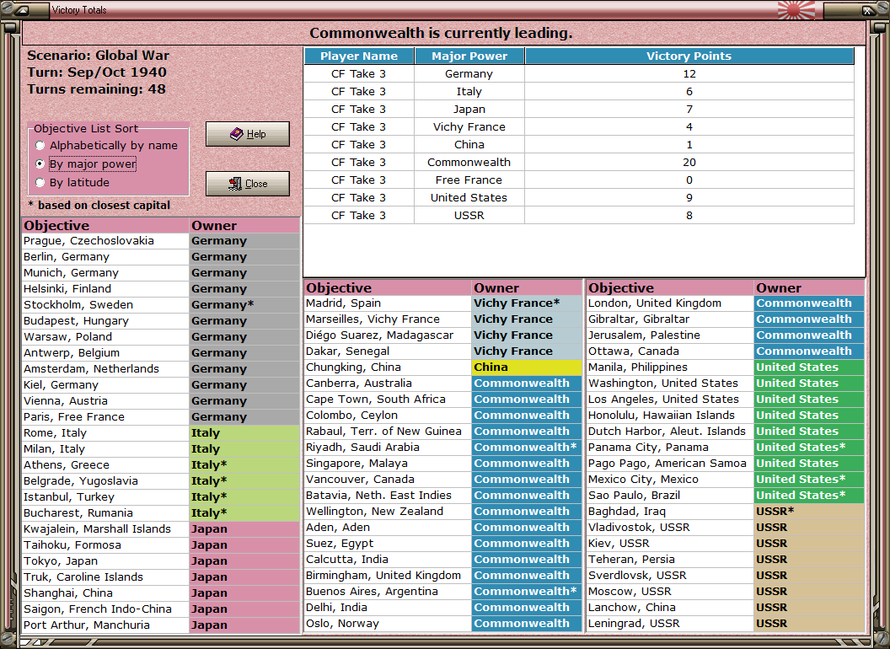The image size is (890, 649).
Task: Click London, United Kingdom objective entry
Action: coord(655,303)
